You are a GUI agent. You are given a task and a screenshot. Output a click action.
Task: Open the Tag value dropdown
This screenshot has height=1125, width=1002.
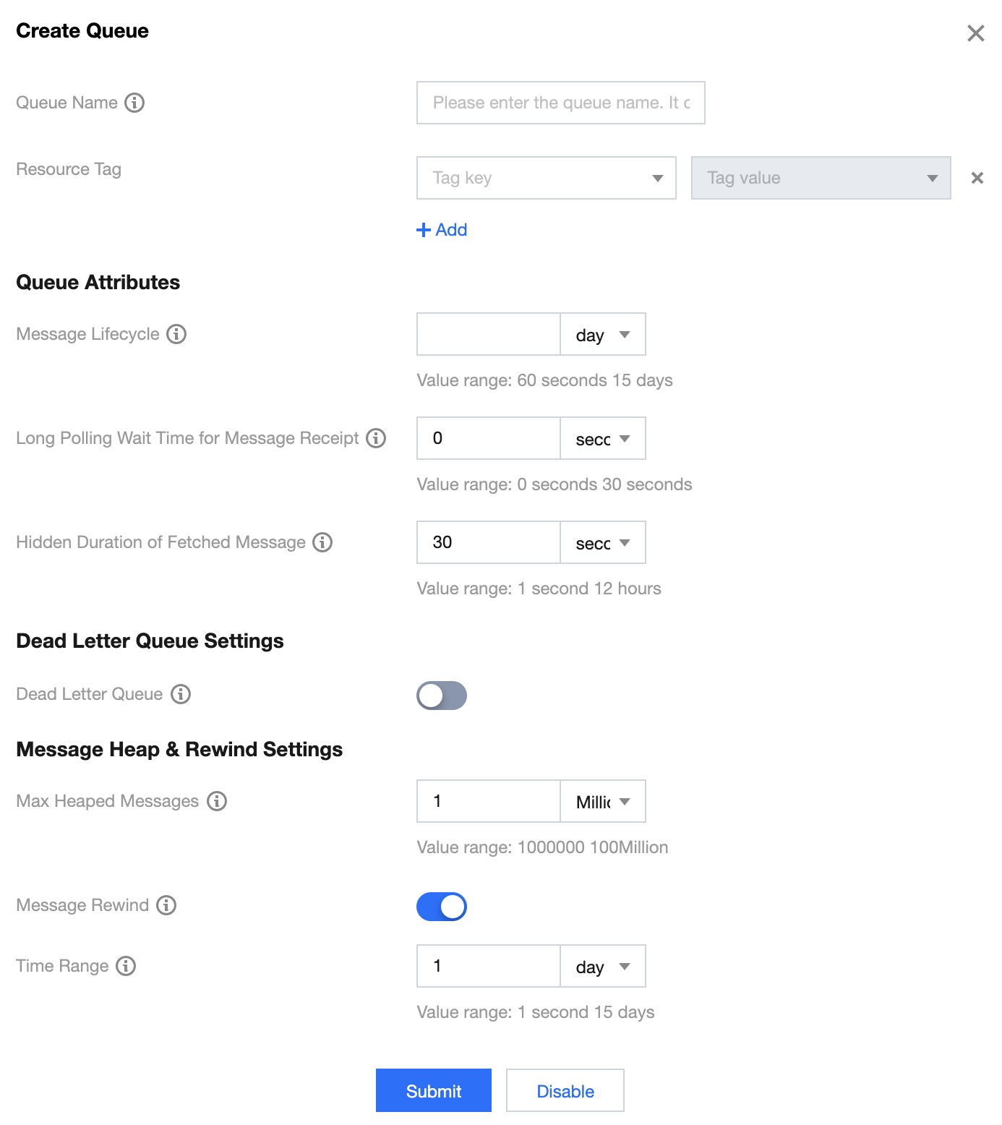[821, 178]
